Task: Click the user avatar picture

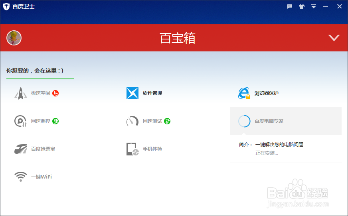Action: [14, 38]
